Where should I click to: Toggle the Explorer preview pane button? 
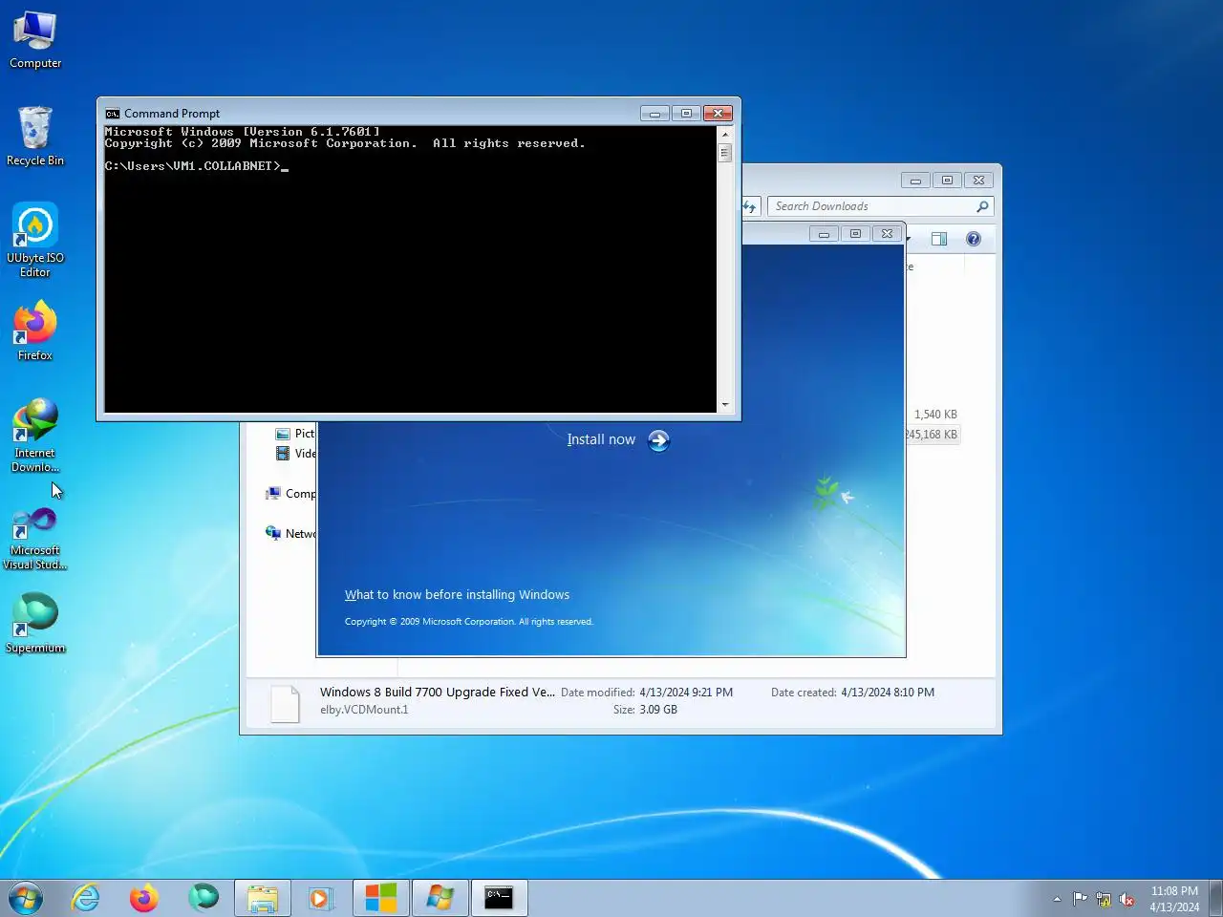939,239
